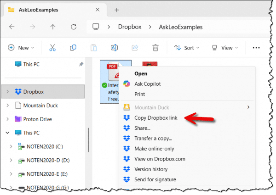The image size is (276, 195).
Task: Click the Copy icon in toolbar
Action: 73,48
